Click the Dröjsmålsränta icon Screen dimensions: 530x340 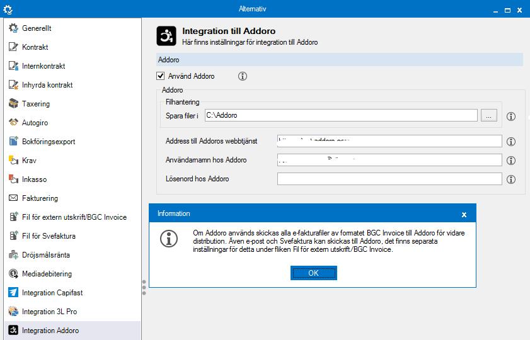coord(13,254)
